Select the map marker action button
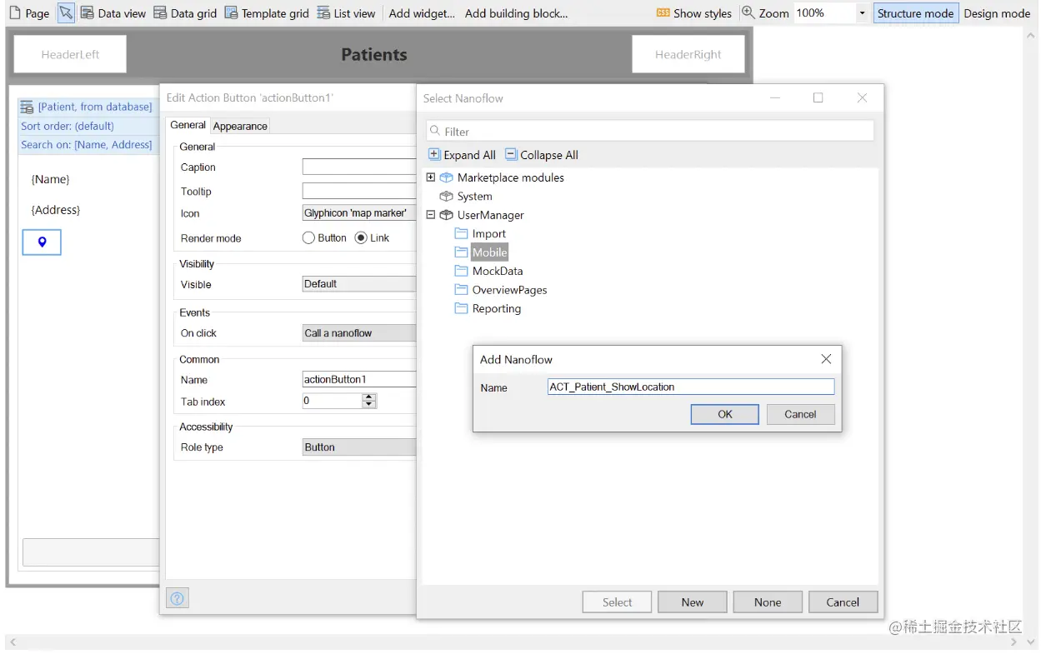The image size is (1041, 654). [x=42, y=242]
